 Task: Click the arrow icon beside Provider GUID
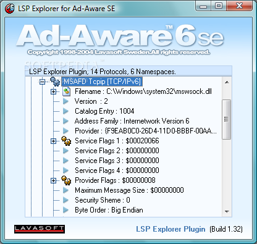coord(65,131)
